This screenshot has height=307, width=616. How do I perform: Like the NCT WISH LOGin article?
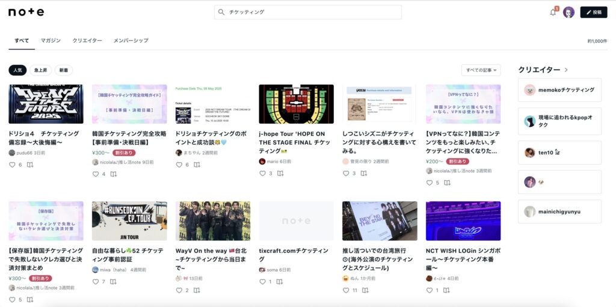pos(430,291)
